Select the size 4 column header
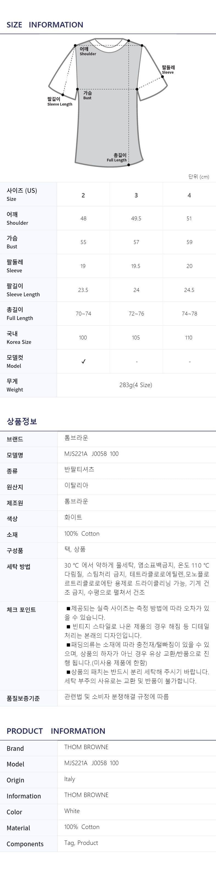The image size is (216, 870). click(x=189, y=195)
